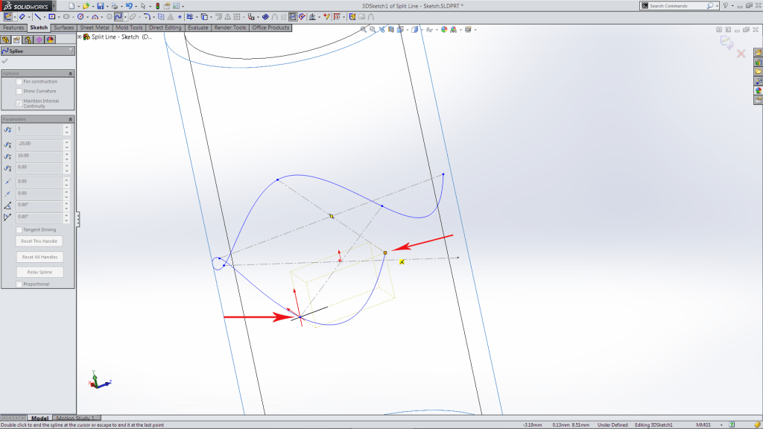Open the Evaluate ribbon tab
This screenshot has width=763, height=429.
click(x=197, y=27)
